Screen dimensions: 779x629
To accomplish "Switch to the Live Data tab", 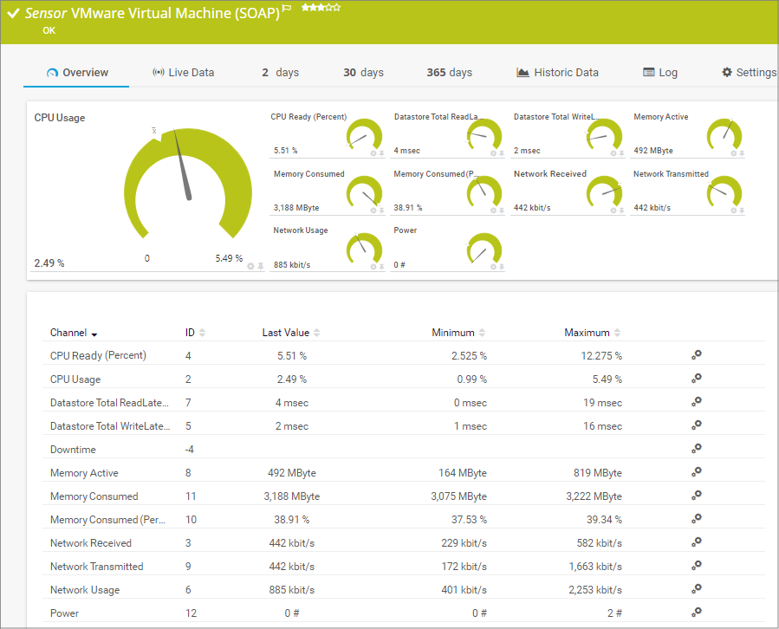I will click(x=183, y=73).
